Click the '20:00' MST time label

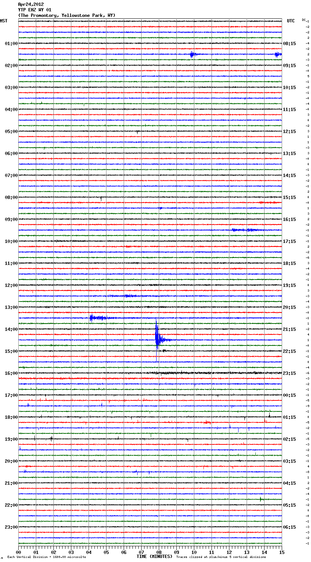pos(11,461)
